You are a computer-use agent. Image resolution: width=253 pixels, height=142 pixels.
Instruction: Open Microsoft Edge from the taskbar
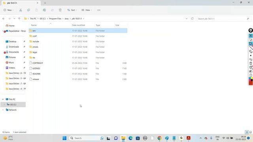[x=130, y=138]
